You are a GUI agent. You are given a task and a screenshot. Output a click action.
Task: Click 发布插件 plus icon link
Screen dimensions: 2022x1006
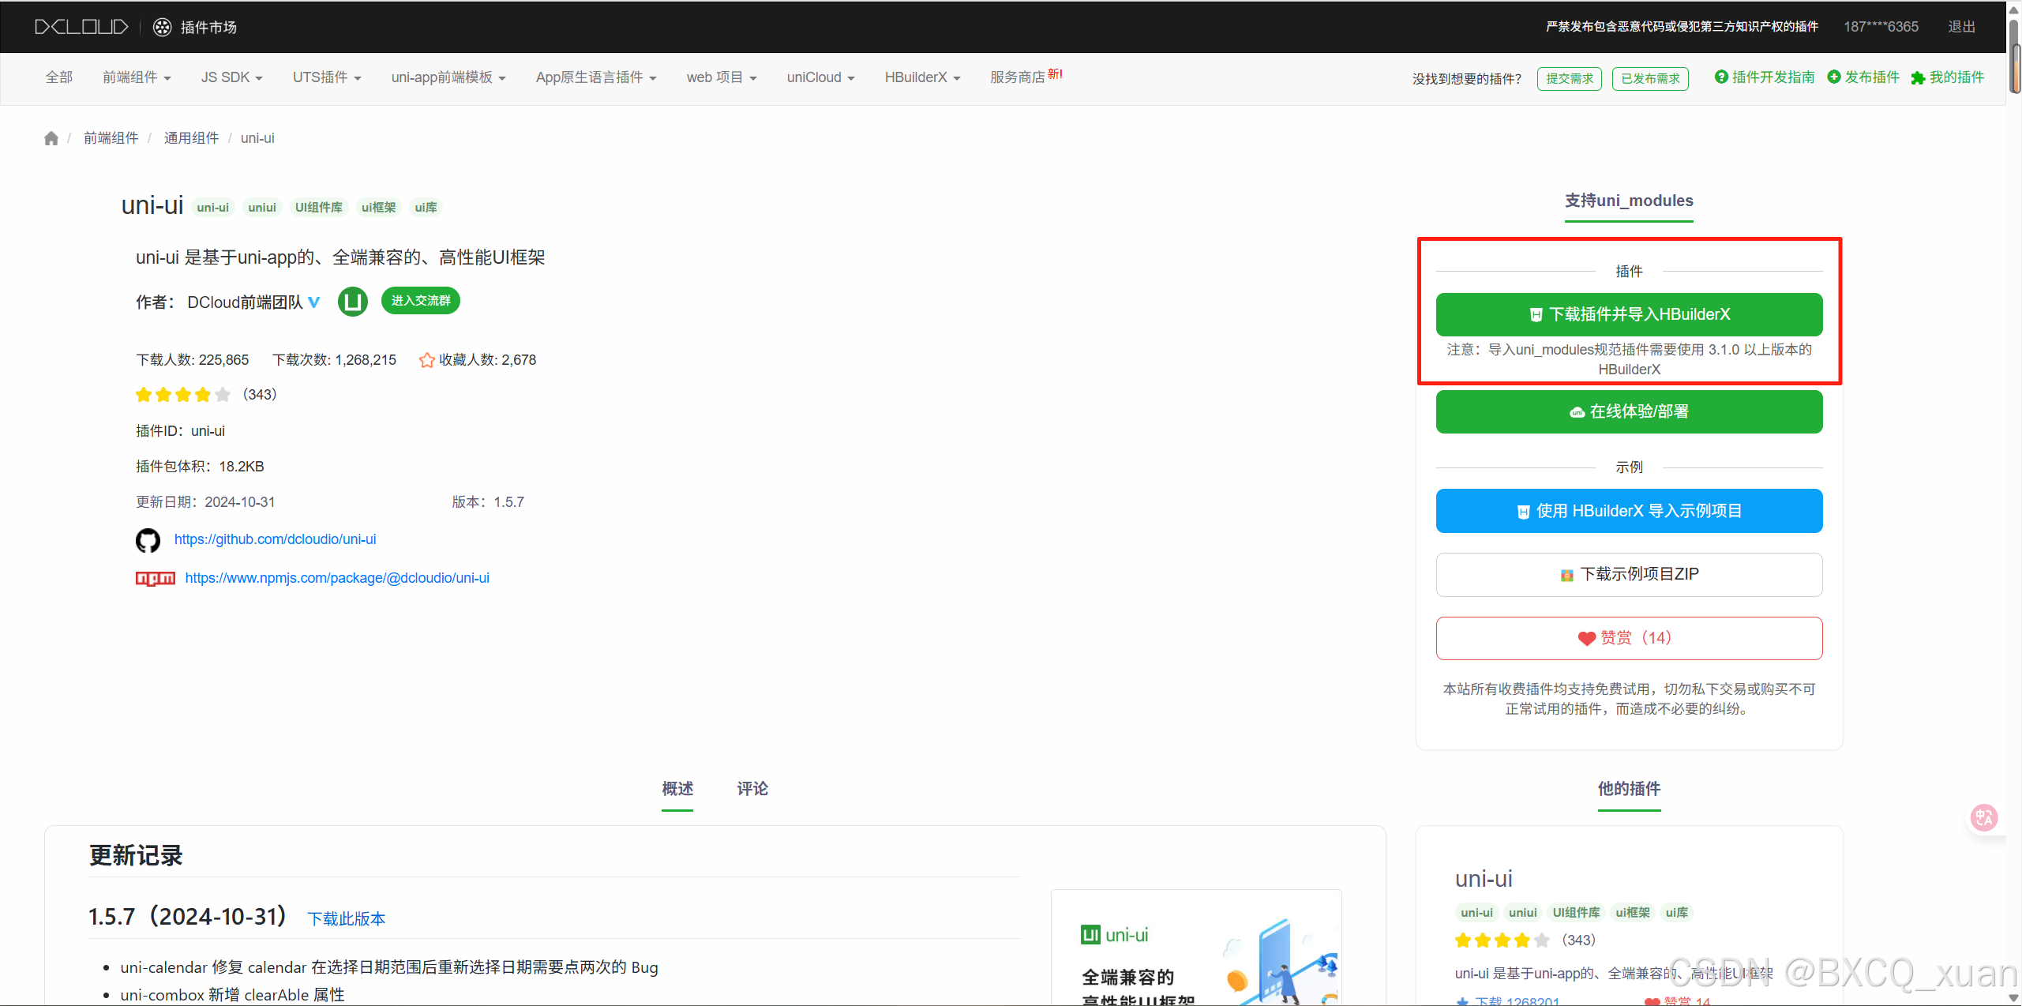pyautogui.click(x=1863, y=77)
